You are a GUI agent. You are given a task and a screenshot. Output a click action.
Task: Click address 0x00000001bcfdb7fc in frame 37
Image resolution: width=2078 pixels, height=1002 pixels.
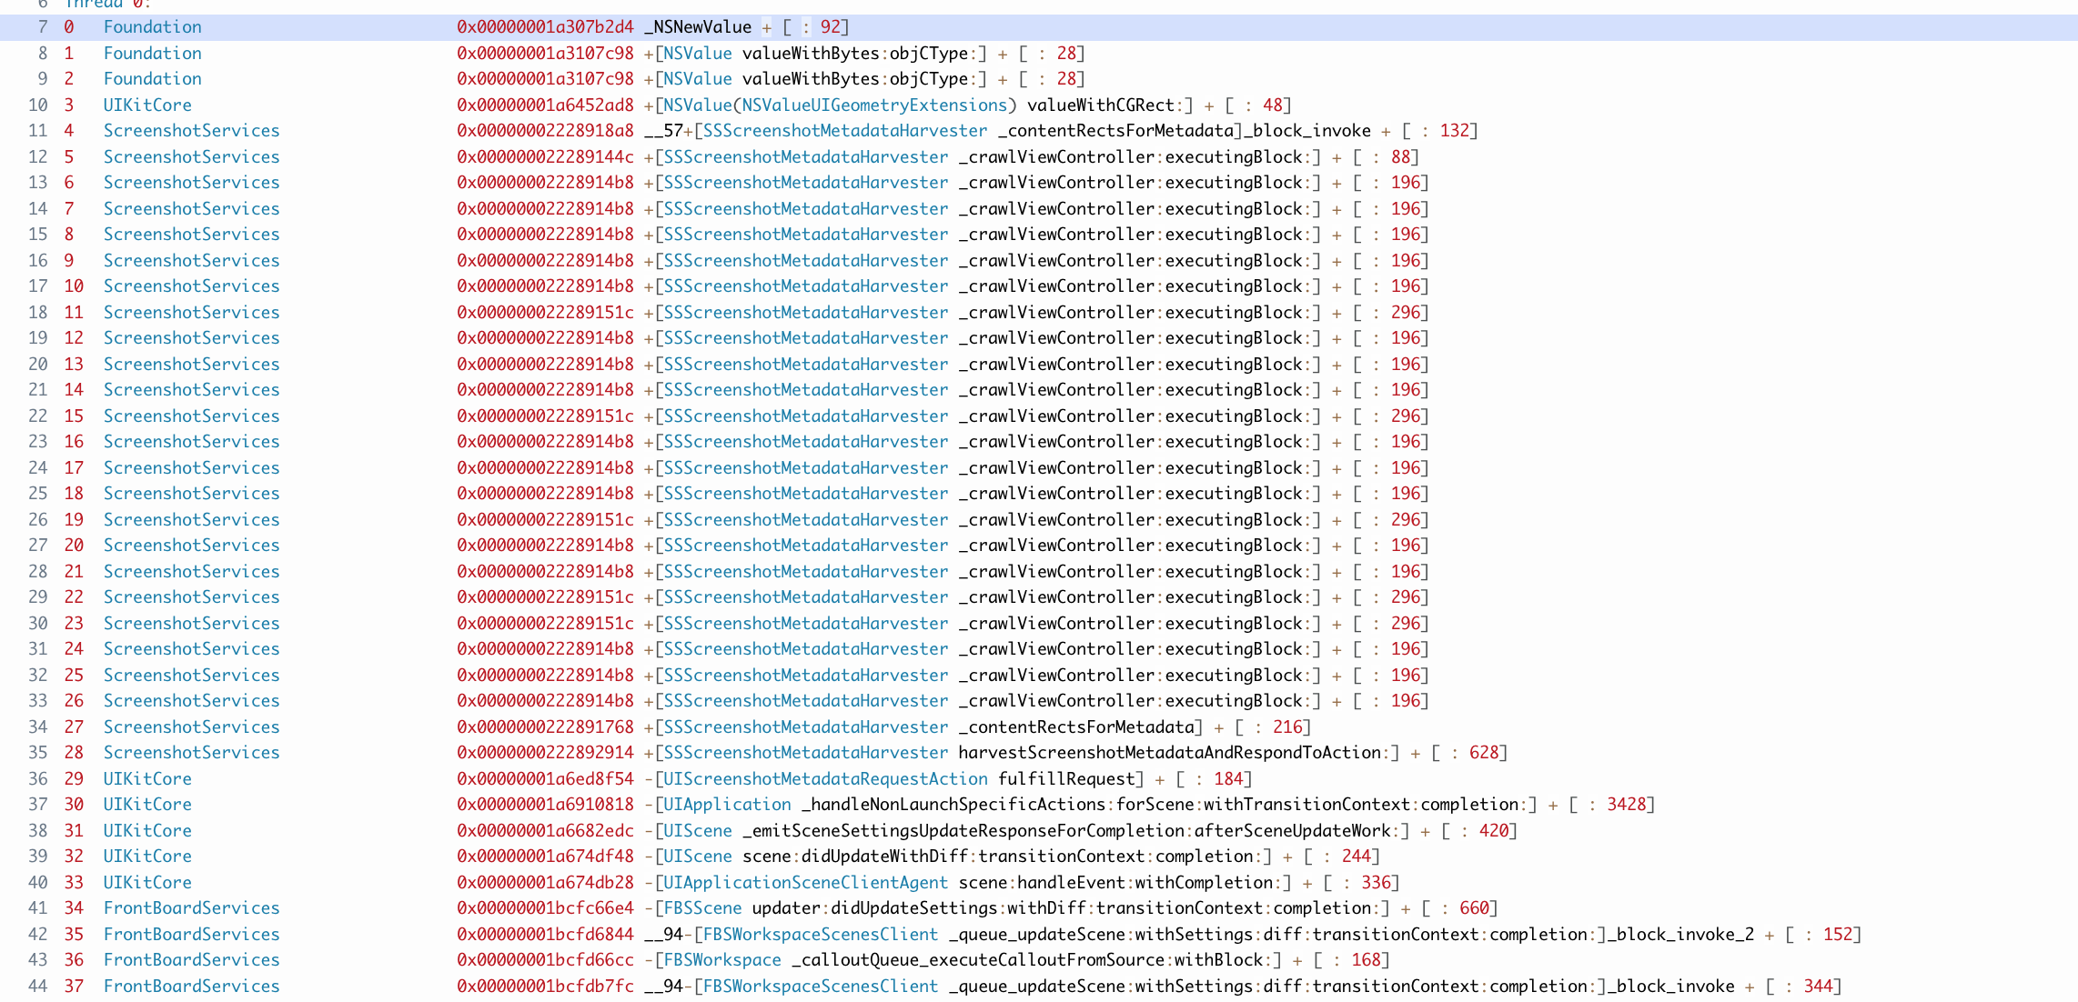pos(545,987)
